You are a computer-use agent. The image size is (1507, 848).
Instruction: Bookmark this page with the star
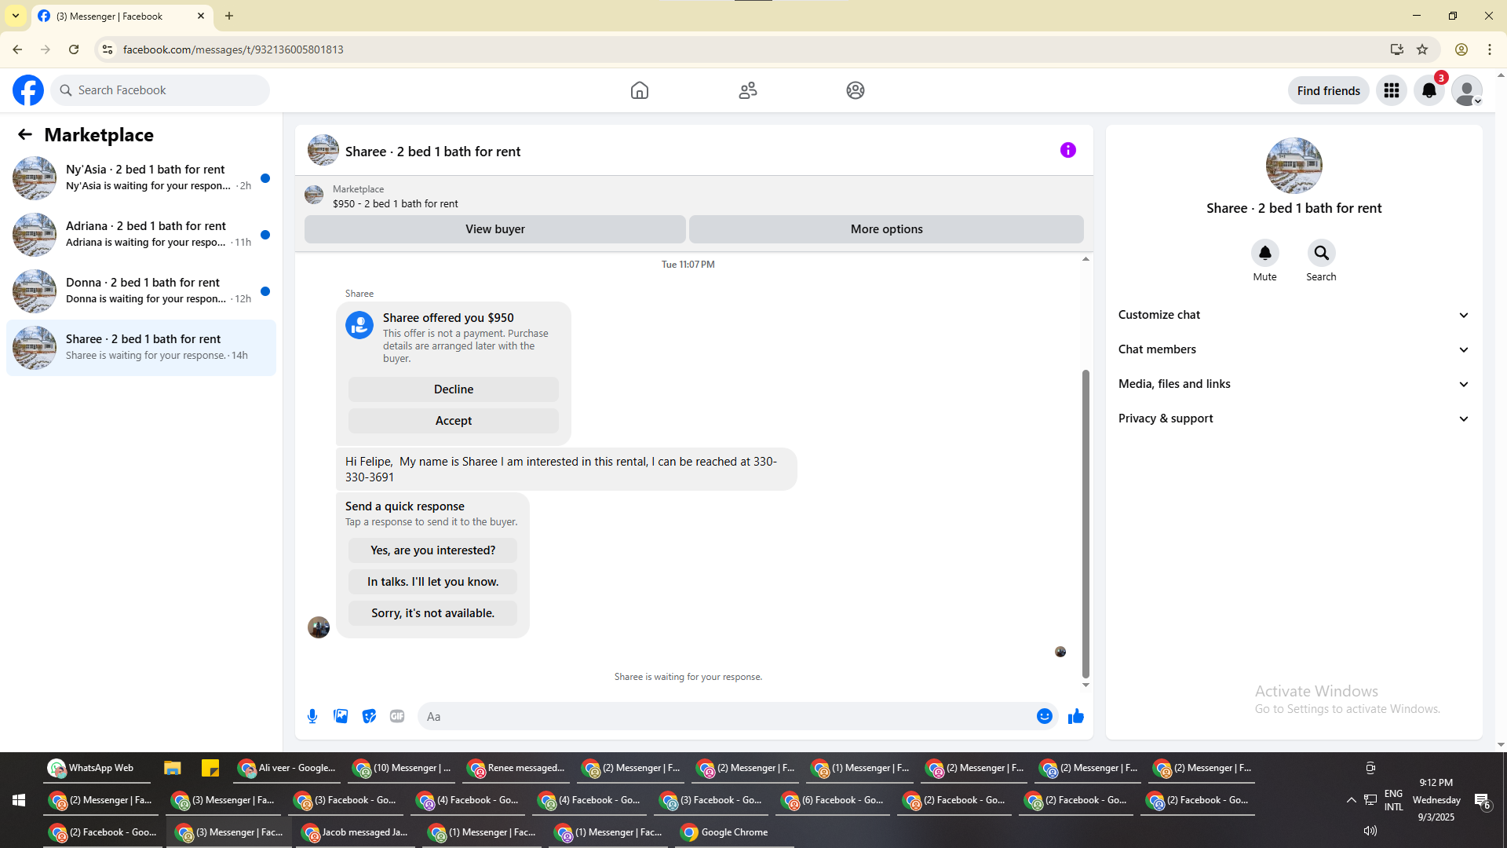tap(1422, 49)
